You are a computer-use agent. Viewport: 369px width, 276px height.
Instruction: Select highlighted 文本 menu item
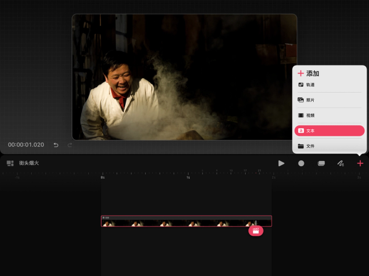point(329,131)
